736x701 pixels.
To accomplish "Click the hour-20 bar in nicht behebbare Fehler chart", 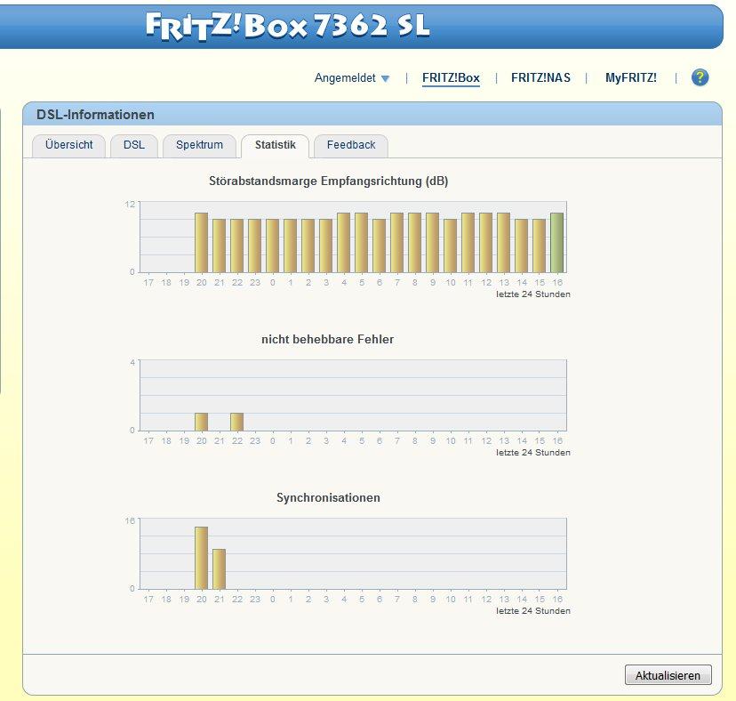I will point(202,422).
